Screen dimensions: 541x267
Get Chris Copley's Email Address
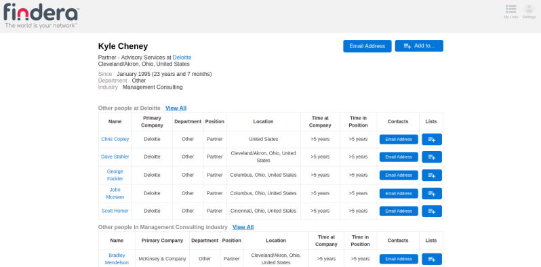click(x=399, y=140)
